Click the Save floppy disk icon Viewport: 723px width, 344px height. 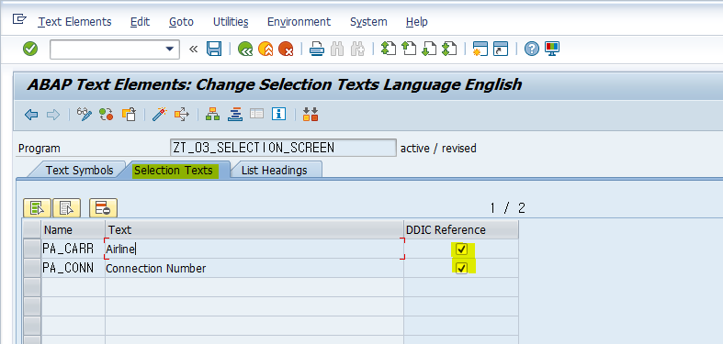[x=214, y=49]
